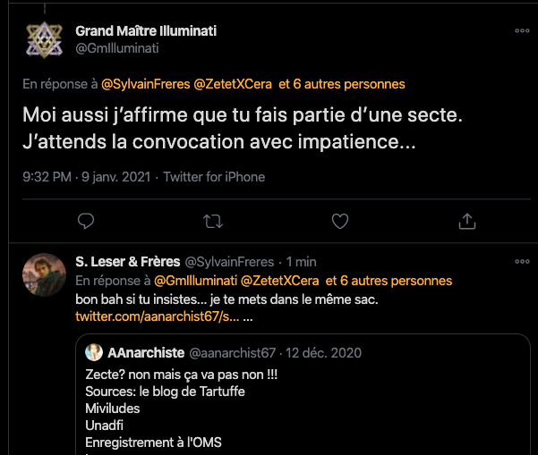Open the @GmIlluminati handle
The width and height of the screenshot is (538, 455).
click(x=117, y=48)
